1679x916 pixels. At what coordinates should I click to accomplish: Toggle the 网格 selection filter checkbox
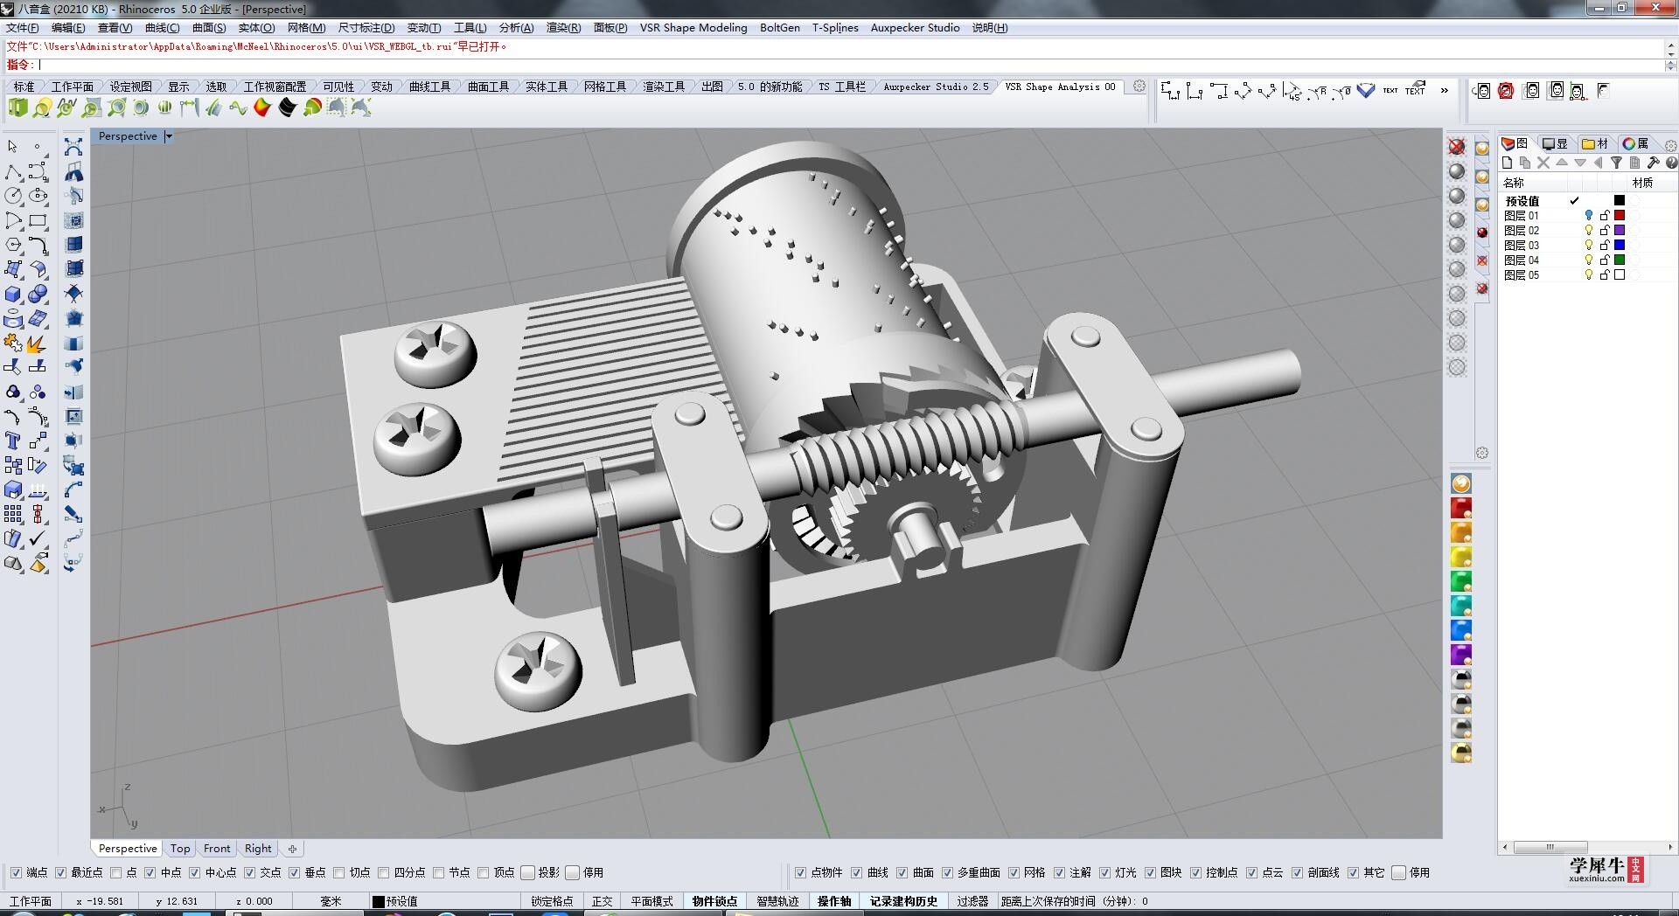point(1014,872)
